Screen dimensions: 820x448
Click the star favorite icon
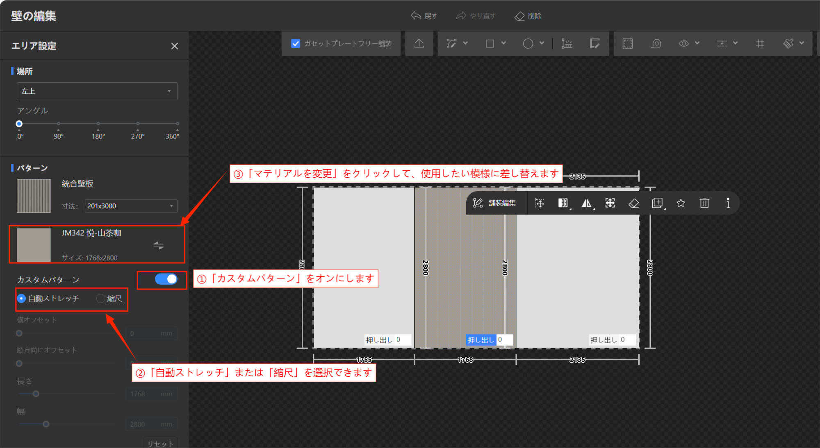(681, 203)
